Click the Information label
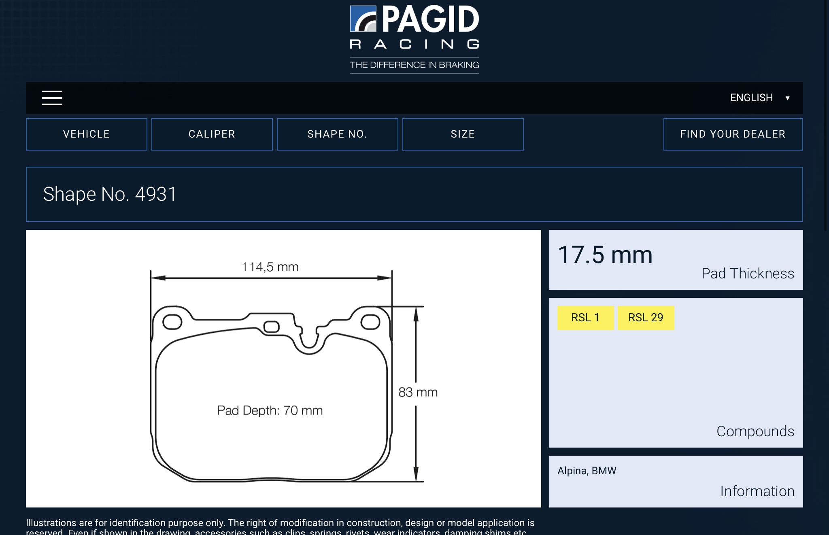The image size is (829, 535). click(757, 491)
